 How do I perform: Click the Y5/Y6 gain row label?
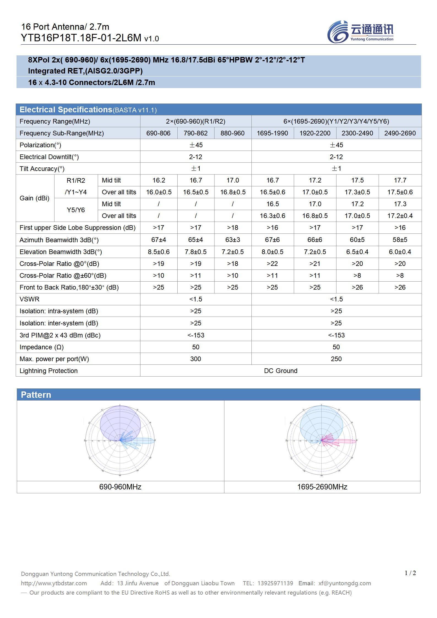point(76,210)
